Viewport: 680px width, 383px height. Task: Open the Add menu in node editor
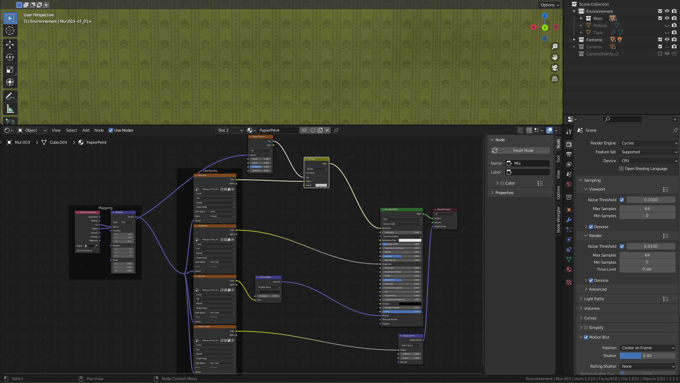coord(86,130)
